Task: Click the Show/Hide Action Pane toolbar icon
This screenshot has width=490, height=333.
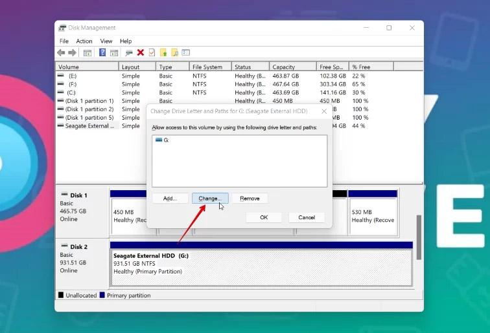Action: tap(114, 52)
